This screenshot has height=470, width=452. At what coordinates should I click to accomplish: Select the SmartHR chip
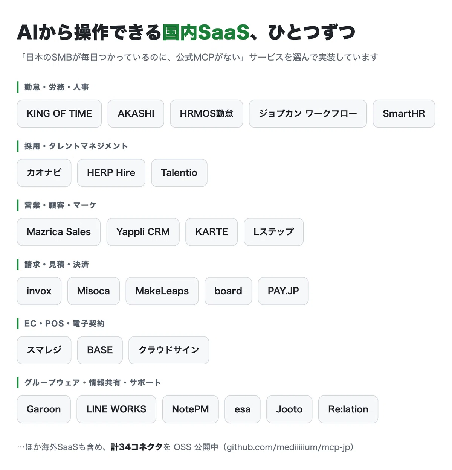[x=404, y=114]
